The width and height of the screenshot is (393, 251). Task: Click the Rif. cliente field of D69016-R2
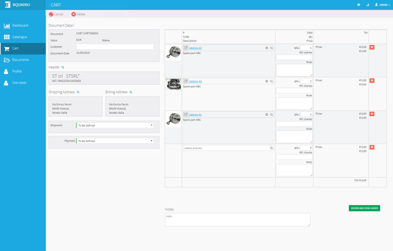tap(294, 91)
